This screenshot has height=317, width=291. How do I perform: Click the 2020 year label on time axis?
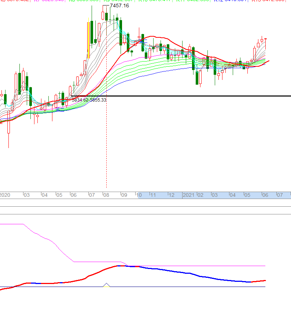tap(5, 195)
